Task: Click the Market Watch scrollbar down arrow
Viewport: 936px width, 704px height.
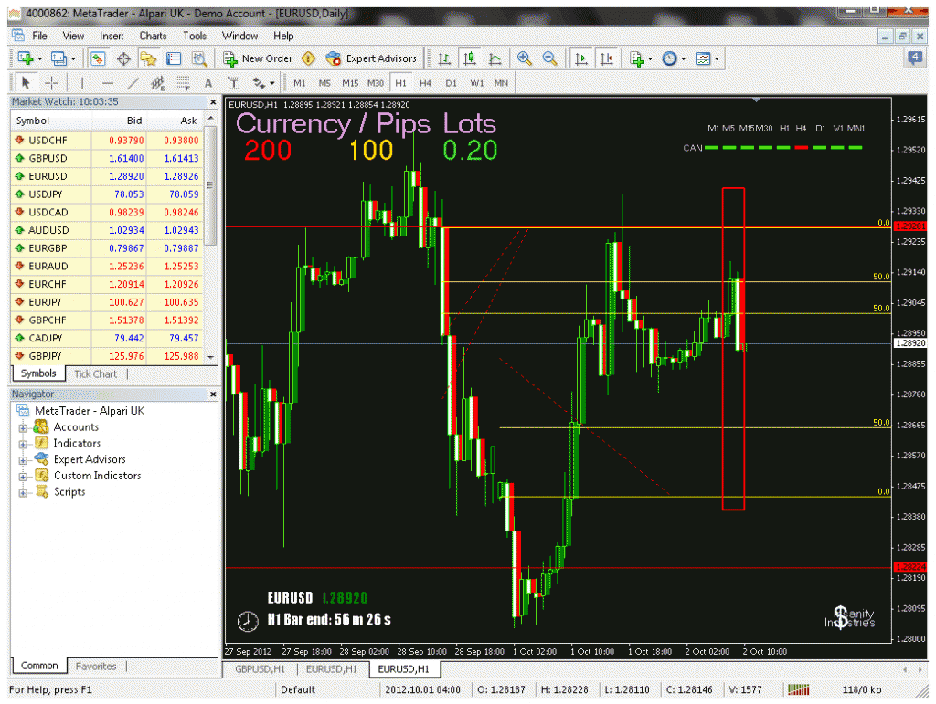Action: pos(211,357)
